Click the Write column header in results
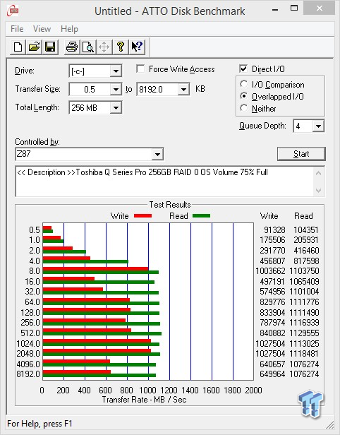Screen dimensions: 340x435 click(269, 216)
